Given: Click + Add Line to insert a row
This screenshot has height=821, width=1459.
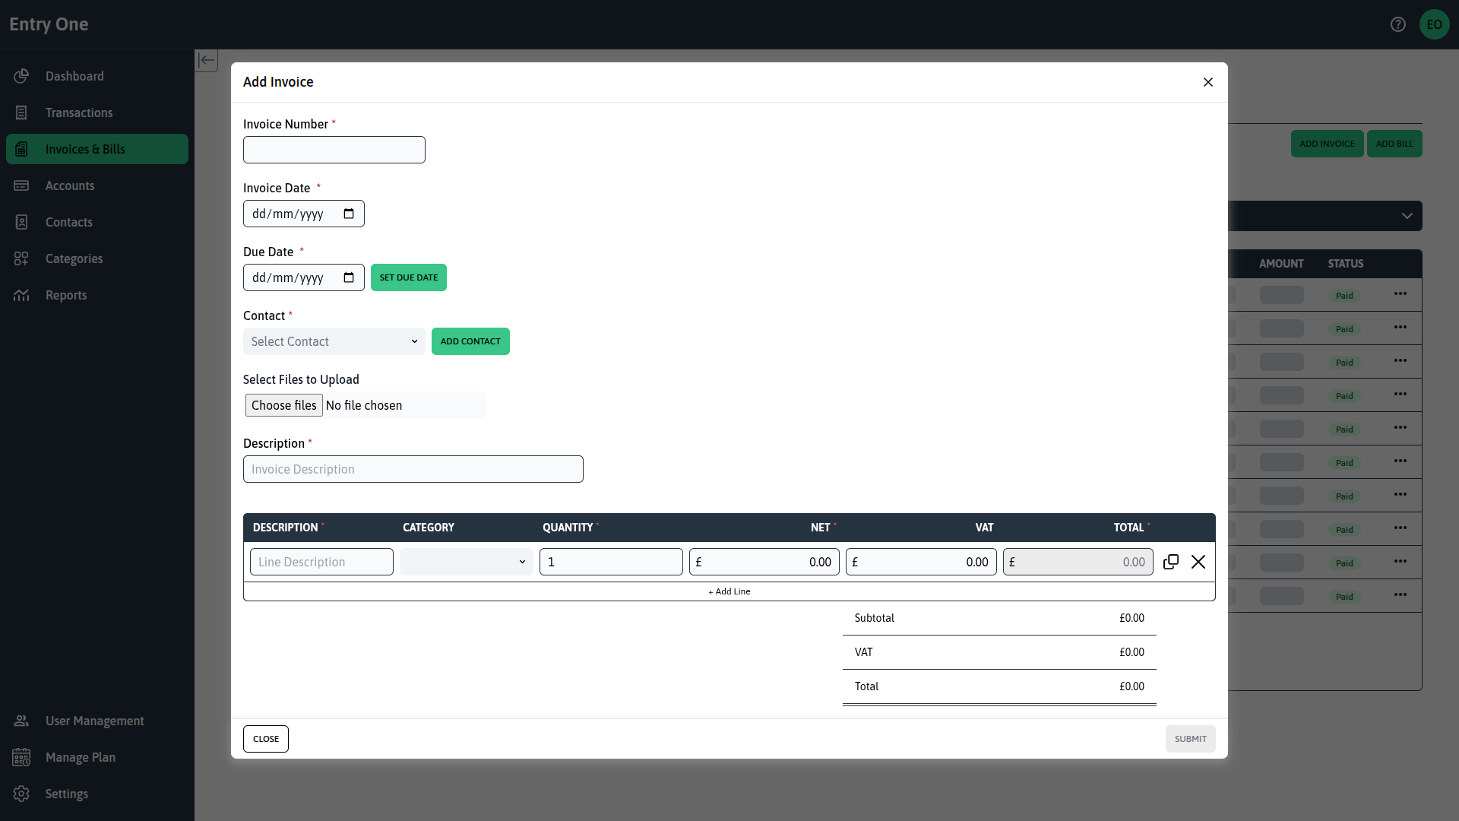Looking at the screenshot, I should [x=729, y=591].
